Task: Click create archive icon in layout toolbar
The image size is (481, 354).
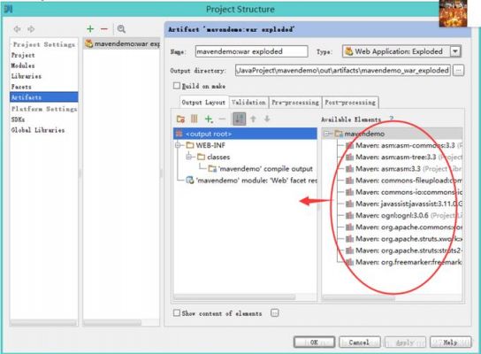Action: pos(195,119)
